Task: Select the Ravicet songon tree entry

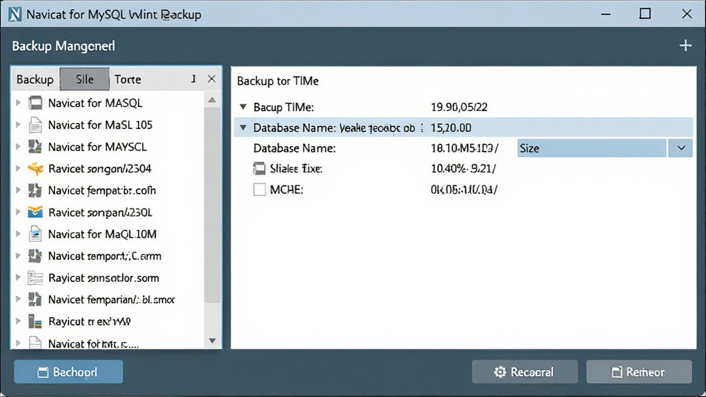Action: coord(100,169)
